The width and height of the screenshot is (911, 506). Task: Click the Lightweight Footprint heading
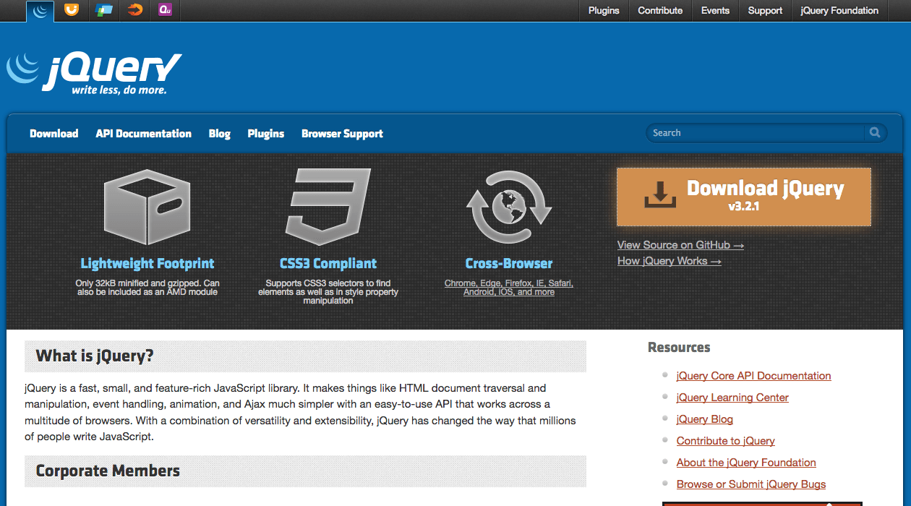pyautogui.click(x=147, y=264)
